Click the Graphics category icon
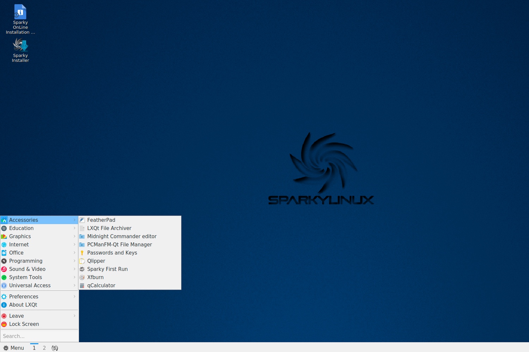 click(4, 236)
